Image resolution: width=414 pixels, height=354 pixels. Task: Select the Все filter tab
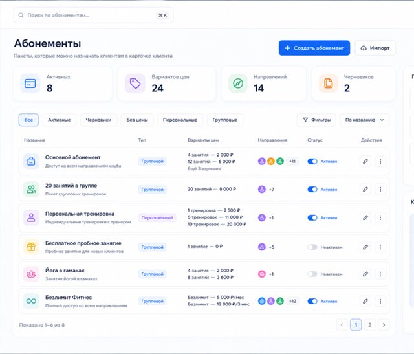[28, 120]
